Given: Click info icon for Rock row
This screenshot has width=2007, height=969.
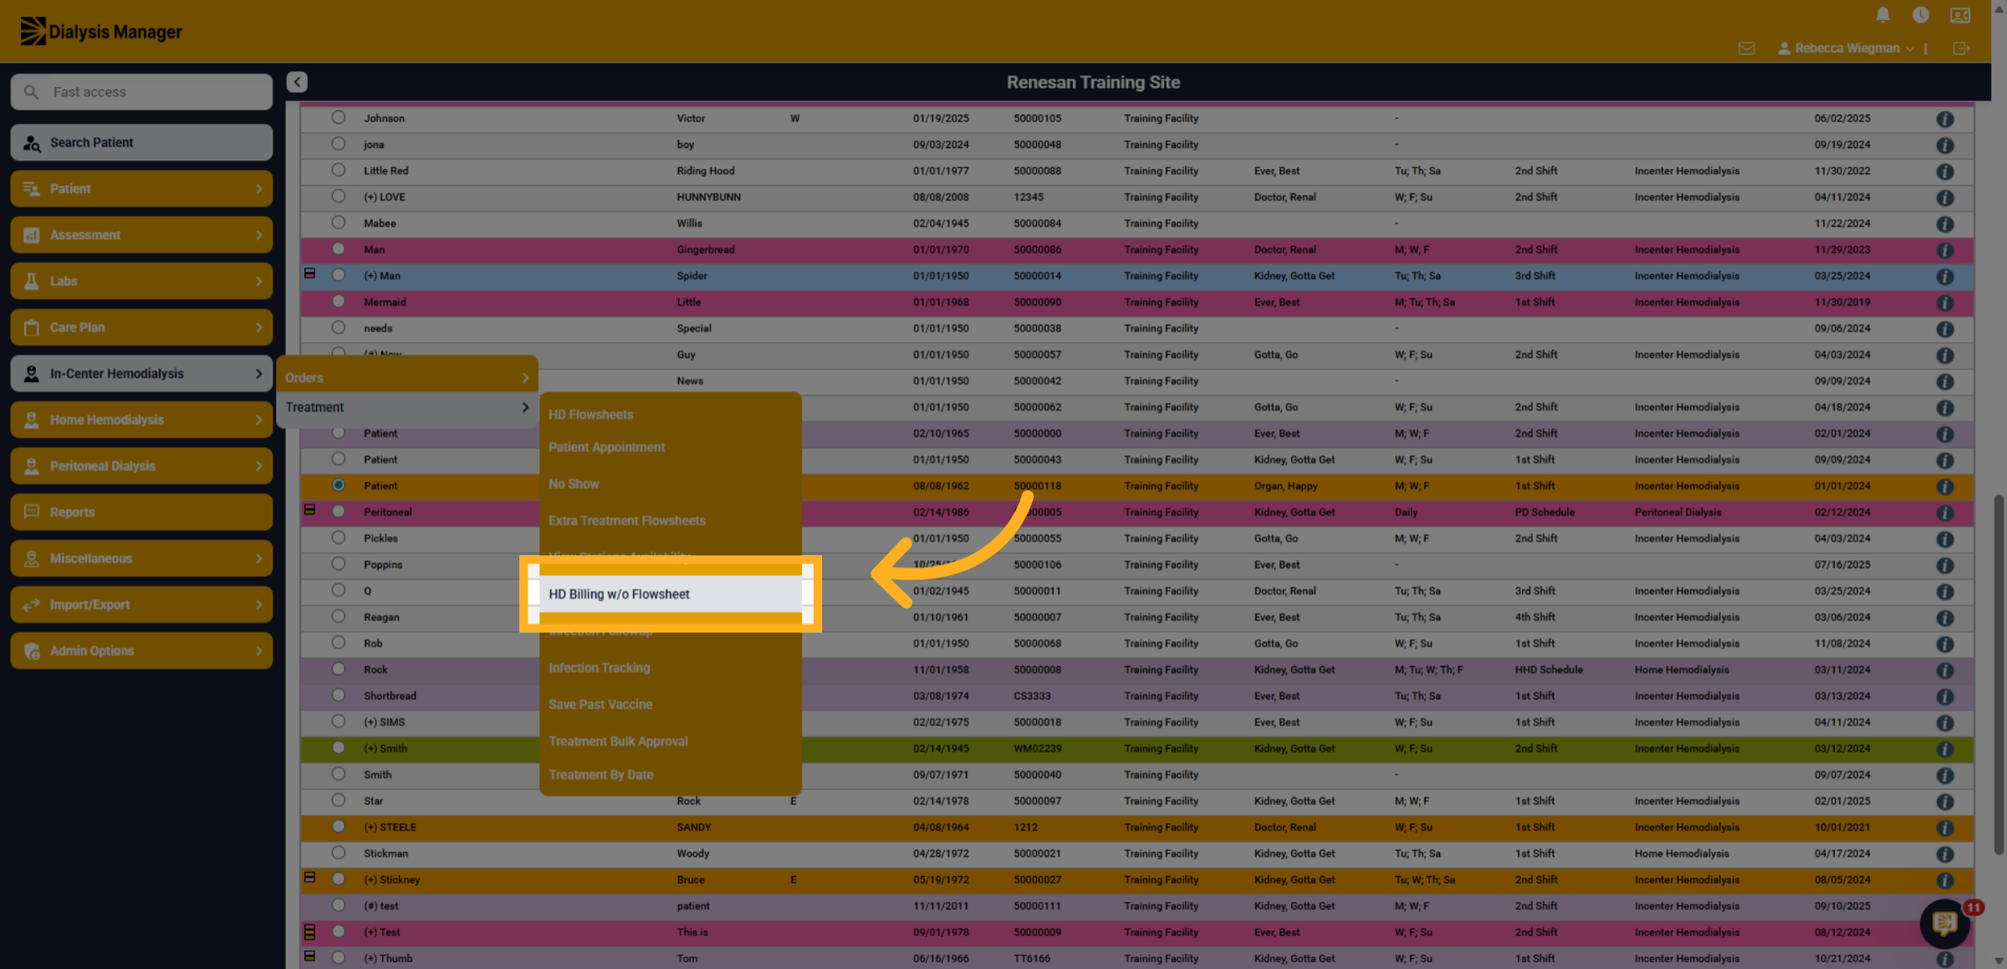Looking at the screenshot, I should coord(1945,671).
